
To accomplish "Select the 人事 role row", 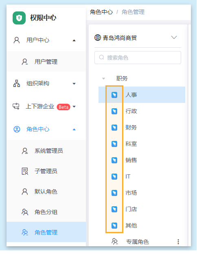I will [142, 95].
